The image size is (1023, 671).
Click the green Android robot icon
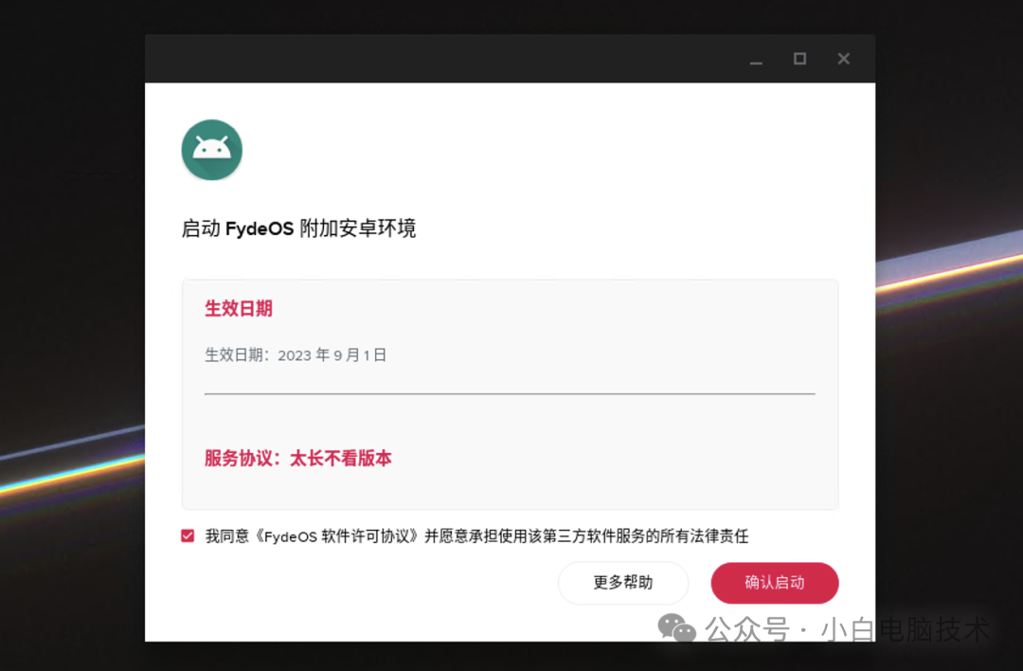coord(212,150)
